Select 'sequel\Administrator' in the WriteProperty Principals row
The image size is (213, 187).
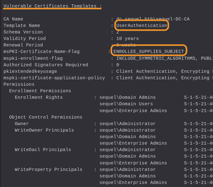[128, 170]
